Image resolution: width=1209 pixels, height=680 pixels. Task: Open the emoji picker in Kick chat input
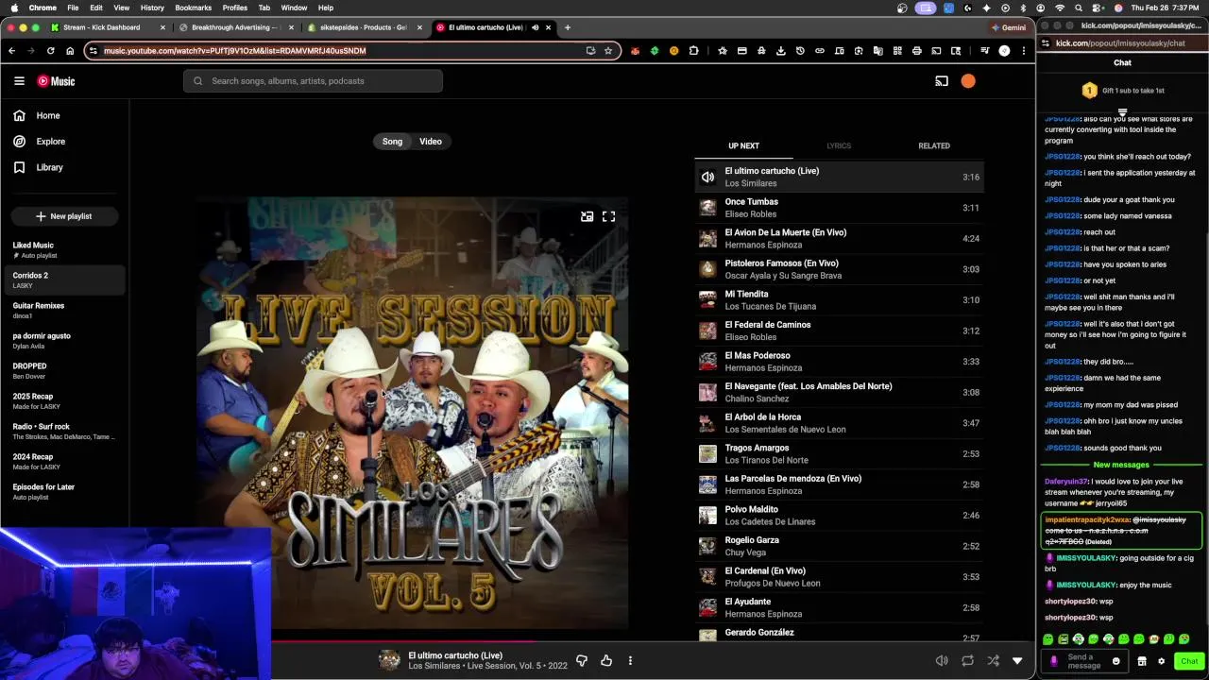tap(1115, 661)
